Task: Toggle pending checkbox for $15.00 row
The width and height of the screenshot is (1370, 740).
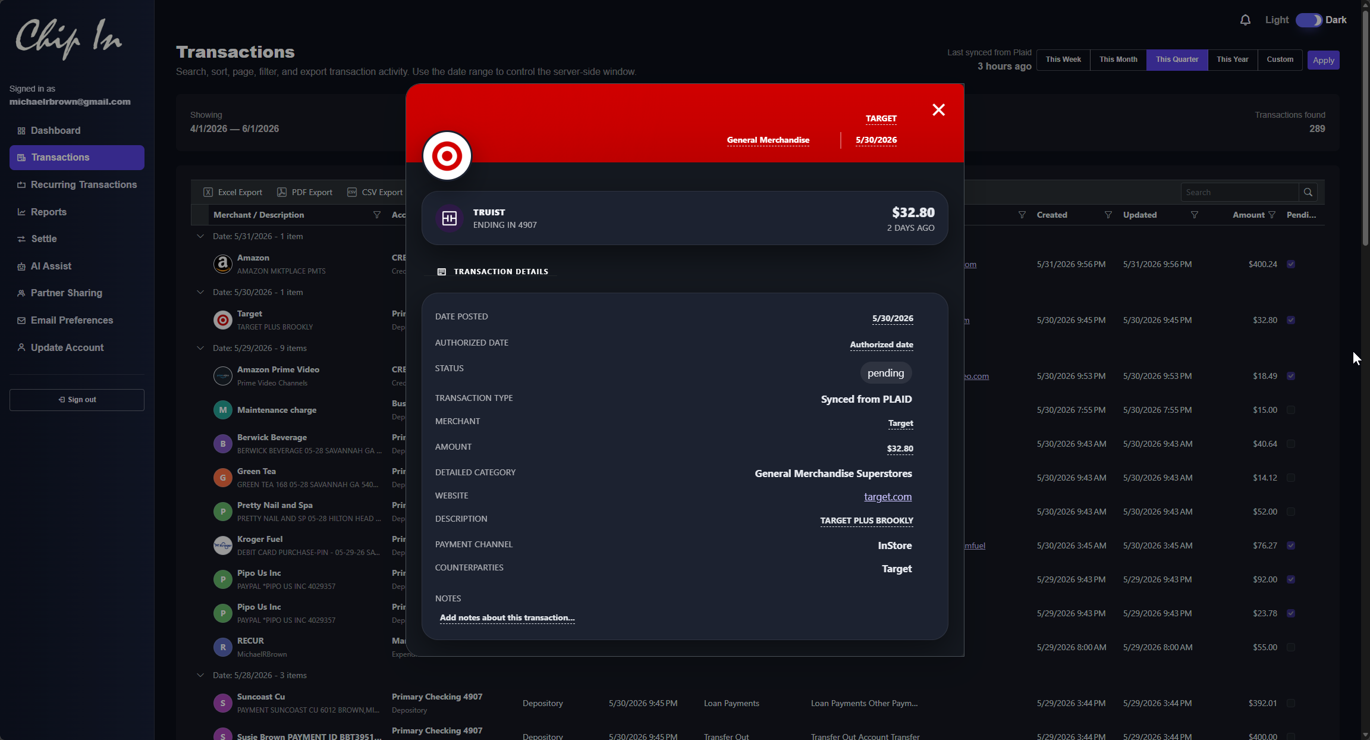Action: point(1291,410)
